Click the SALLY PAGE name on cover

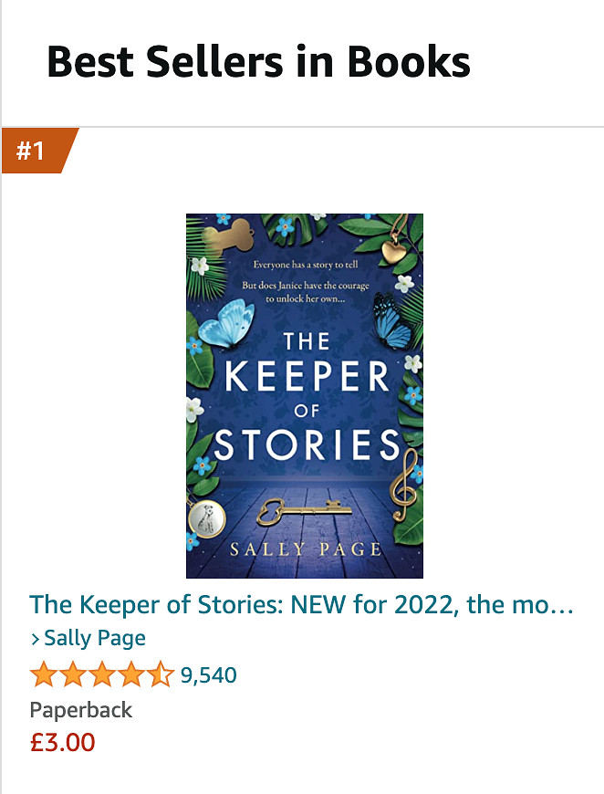point(304,549)
